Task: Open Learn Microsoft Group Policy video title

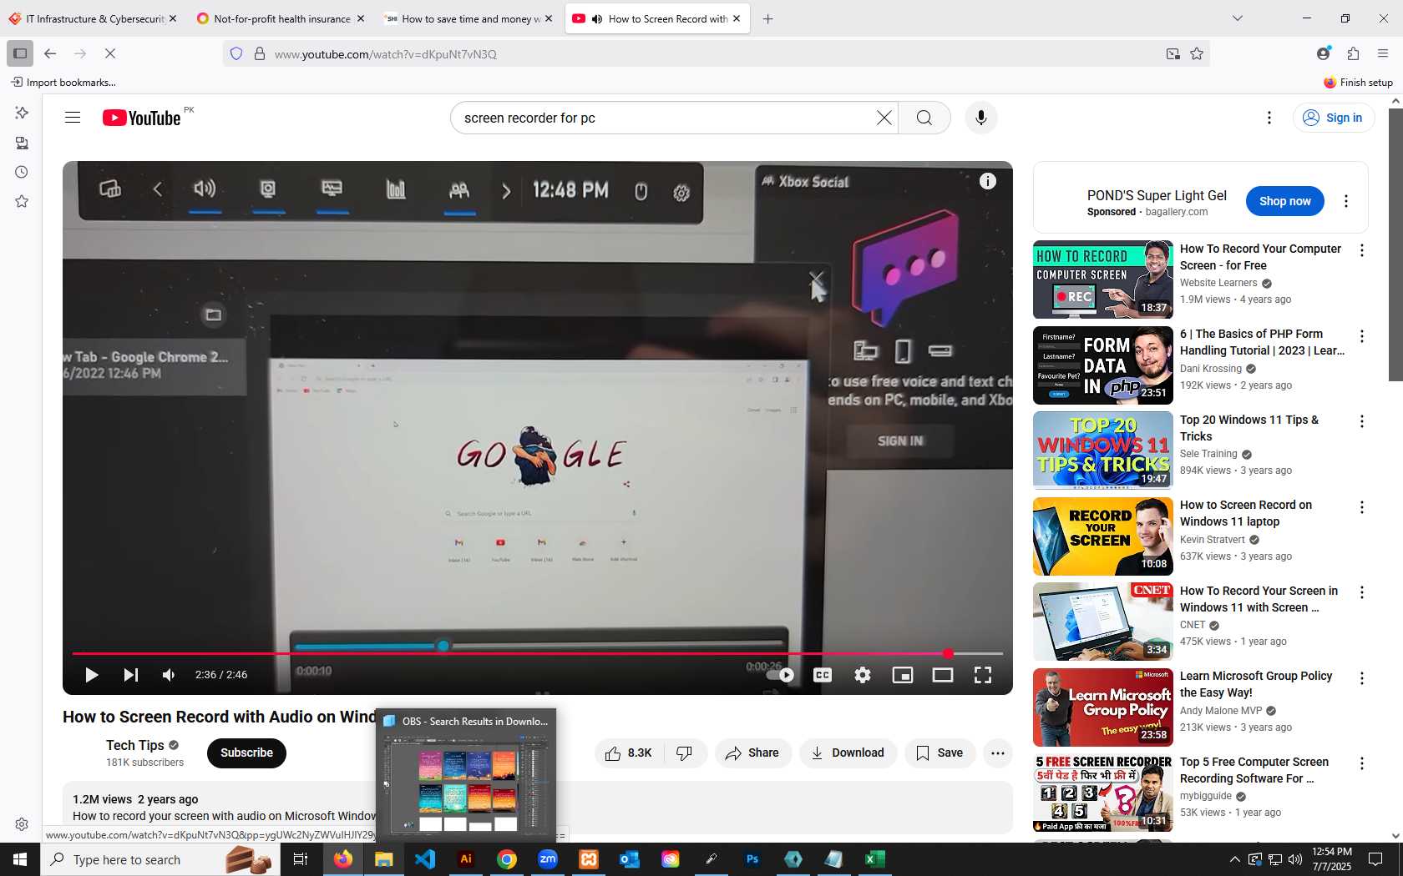Action: pos(1255,684)
